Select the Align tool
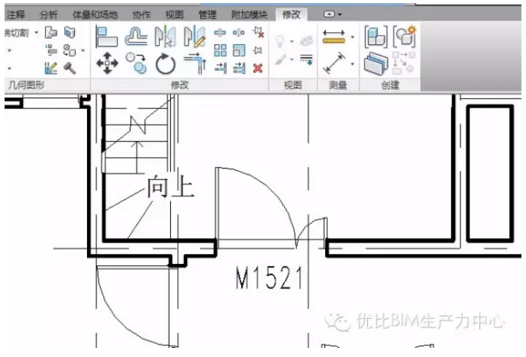The width and height of the screenshot is (526, 357). [106, 36]
